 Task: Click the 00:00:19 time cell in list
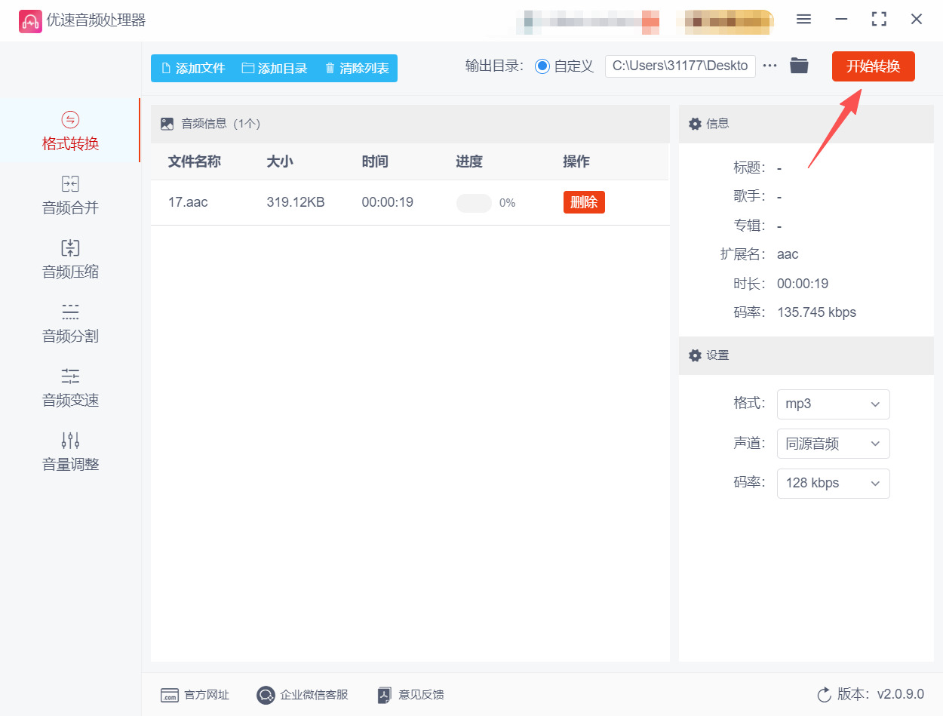(x=387, y=202)
